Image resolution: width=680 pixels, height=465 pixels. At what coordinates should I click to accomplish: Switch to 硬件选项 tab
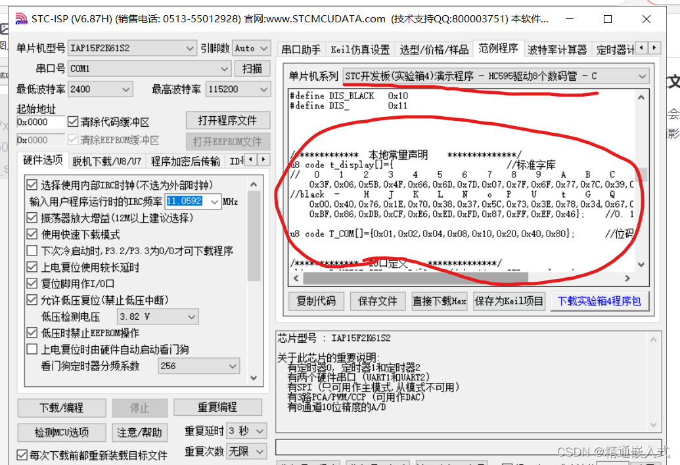pyautogui.click(x=43, y=160)
